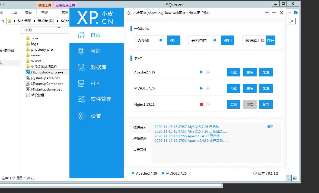Click the 设置 gear icon
Viewport: 319px width, 193px height.
(81, 116)
